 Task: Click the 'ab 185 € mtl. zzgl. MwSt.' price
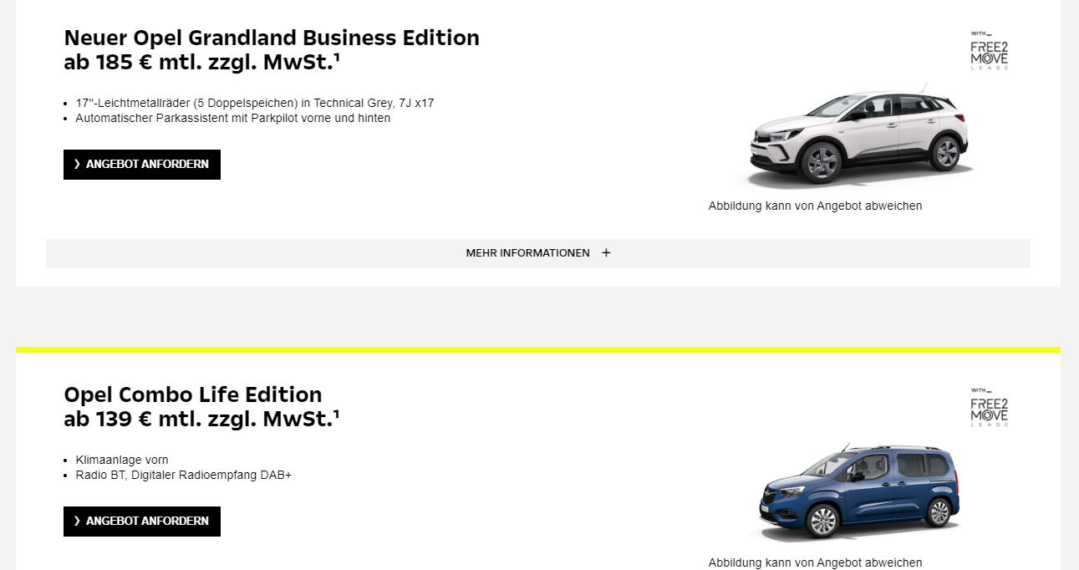click(201, 63)
